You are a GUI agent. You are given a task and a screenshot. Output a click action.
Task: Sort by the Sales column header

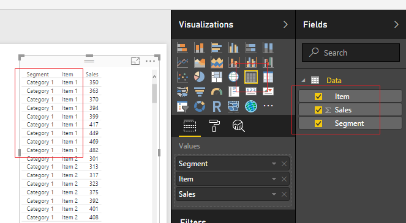point(92,75)
